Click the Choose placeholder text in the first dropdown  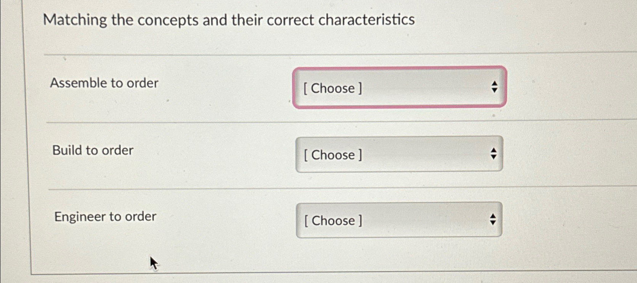(x=333, y=88)
